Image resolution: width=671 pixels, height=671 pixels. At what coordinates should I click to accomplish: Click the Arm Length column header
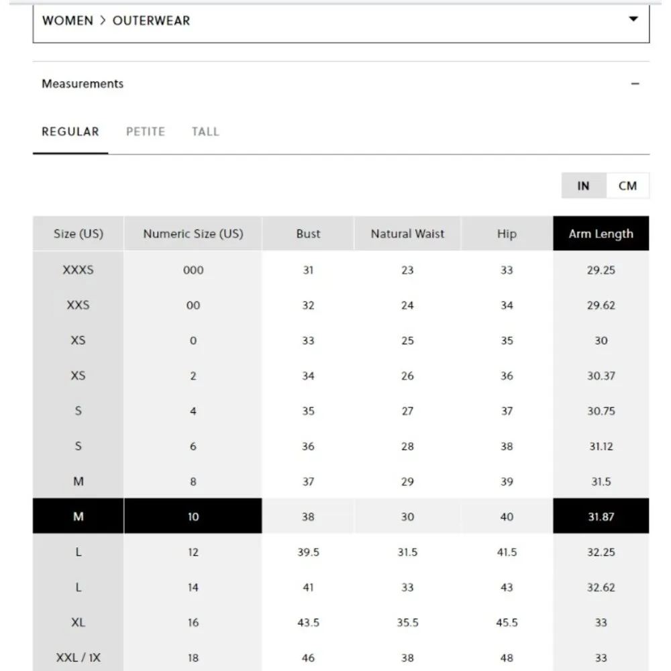(x=601, y=234)
